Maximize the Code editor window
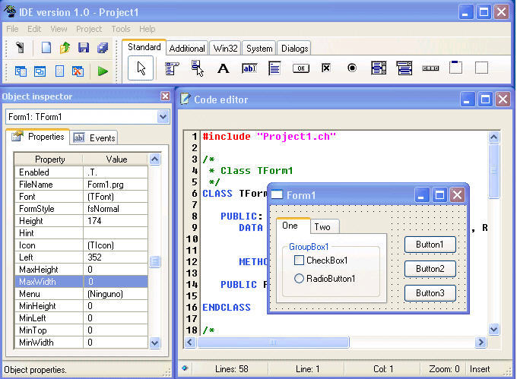Screen dimensions: 517x379 coord(485,99)
